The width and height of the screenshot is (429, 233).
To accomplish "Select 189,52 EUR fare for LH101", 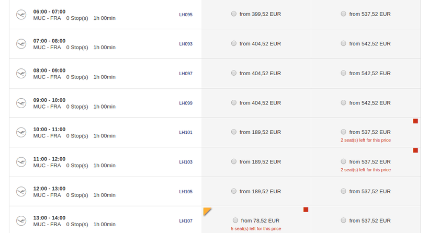I will pos(234,132).
